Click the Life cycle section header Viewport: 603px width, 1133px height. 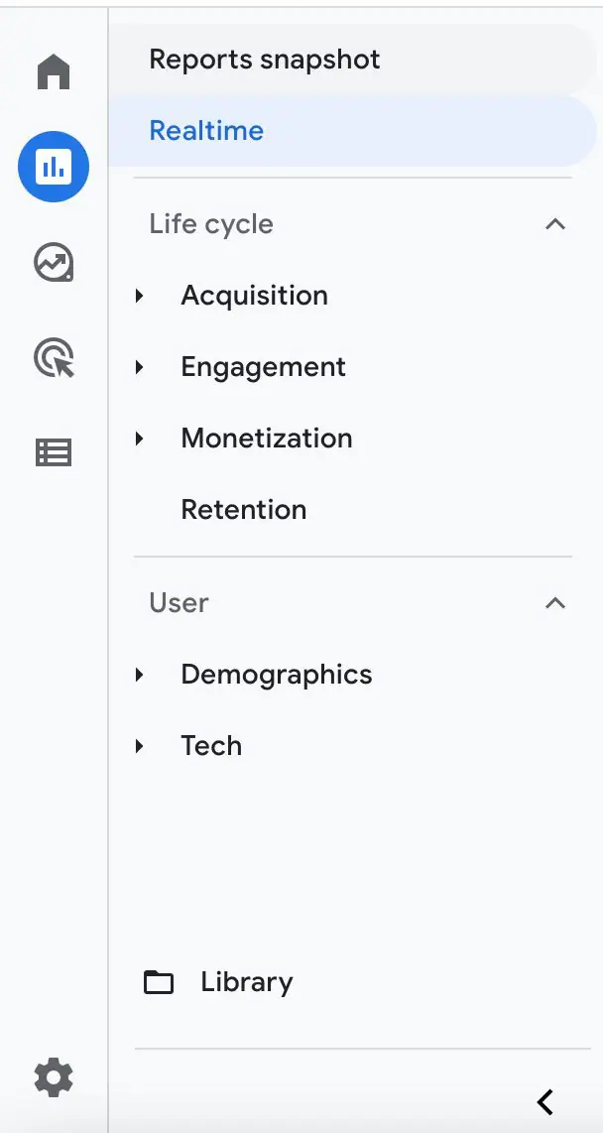pos(353,224)
